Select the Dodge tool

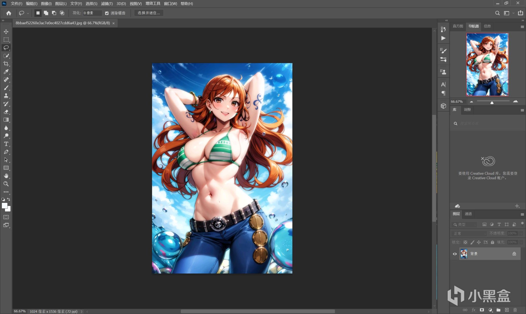pos(6,136)
